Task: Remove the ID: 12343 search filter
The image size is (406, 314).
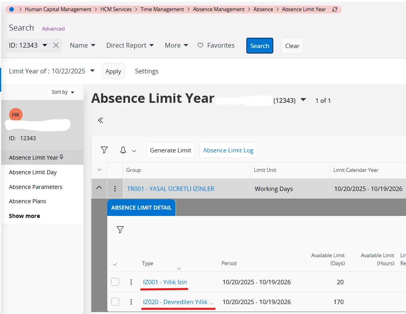Action: (x=56, y=46)
